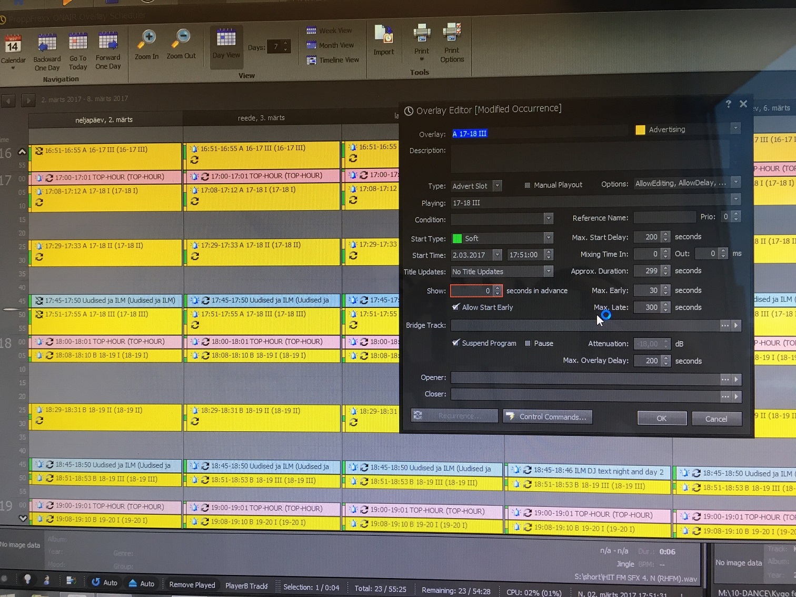Toggle the Allow Start Early checkbox

[456, 307]
